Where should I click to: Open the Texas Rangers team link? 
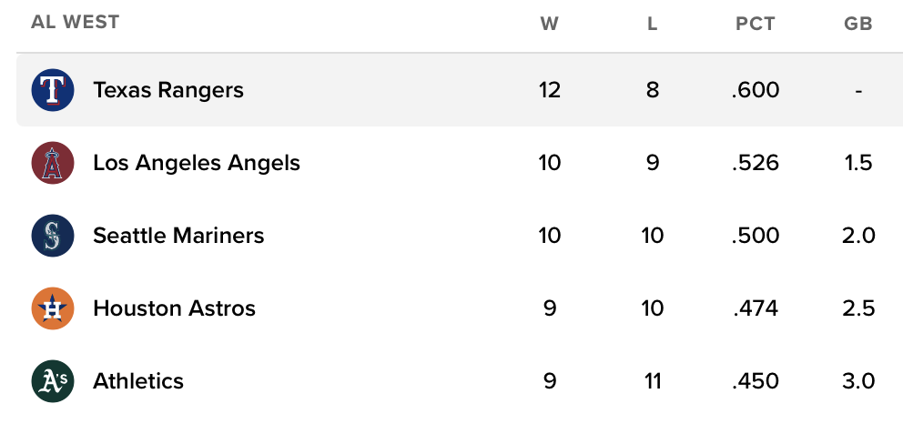[x=168, y=90]
